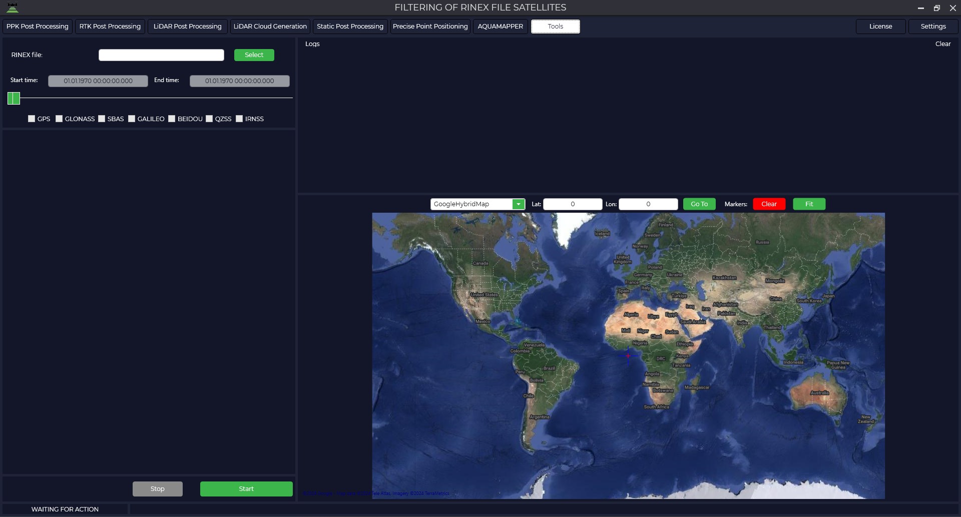Open the License page
Viewport: 961px width, 517px height.
point(881,27)
